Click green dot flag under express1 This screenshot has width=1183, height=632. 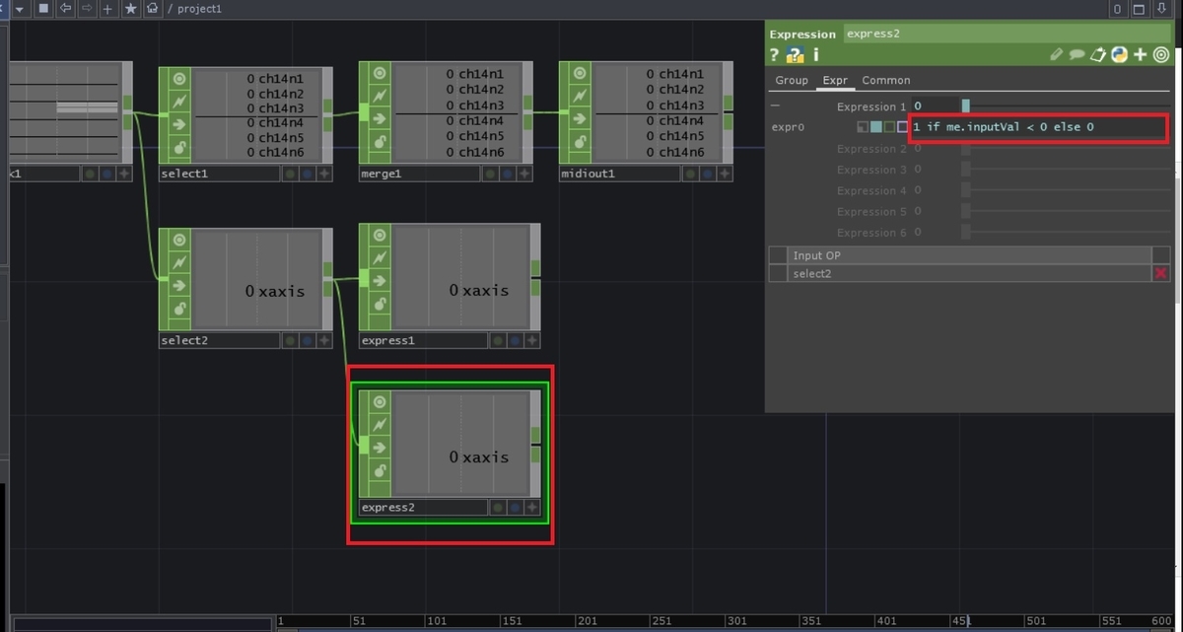pyautogui.click(x=498, y=340)
